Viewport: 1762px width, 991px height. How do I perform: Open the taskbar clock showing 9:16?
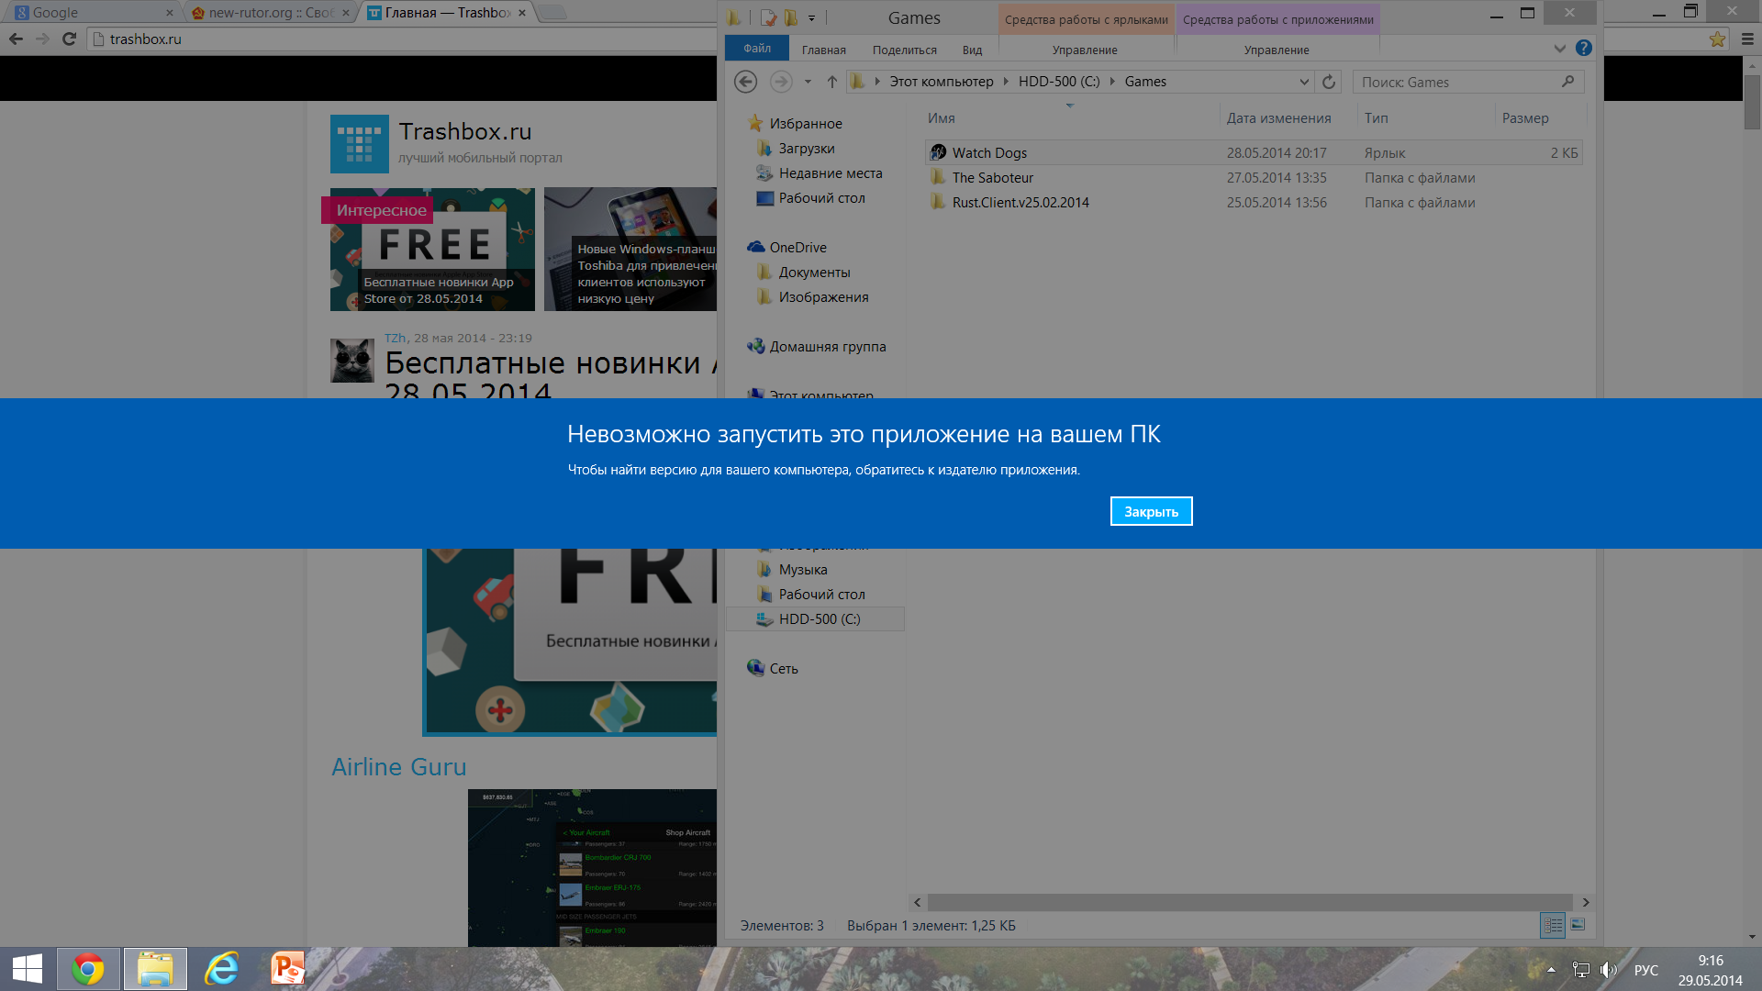(x=1711, y=970)
